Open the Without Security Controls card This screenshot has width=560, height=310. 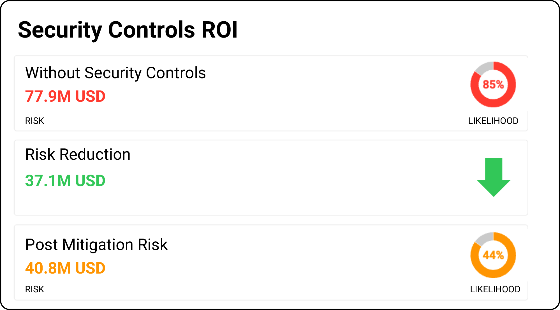pos(271,93)
